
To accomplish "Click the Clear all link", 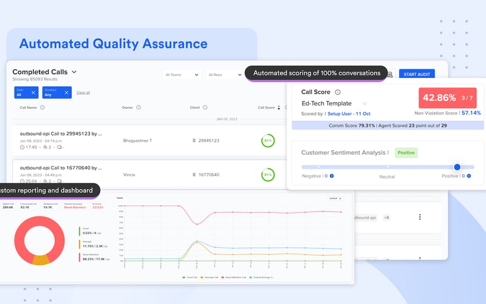I will pos(83,92).
